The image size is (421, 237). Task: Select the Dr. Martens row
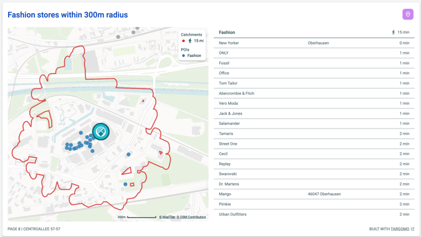pos(314,184)
